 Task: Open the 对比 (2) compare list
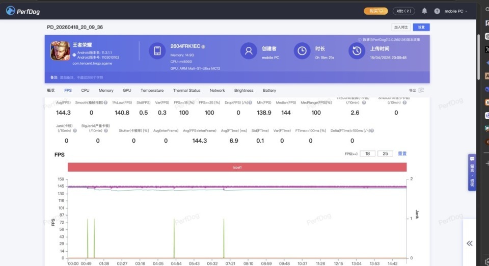click(403, 11)
